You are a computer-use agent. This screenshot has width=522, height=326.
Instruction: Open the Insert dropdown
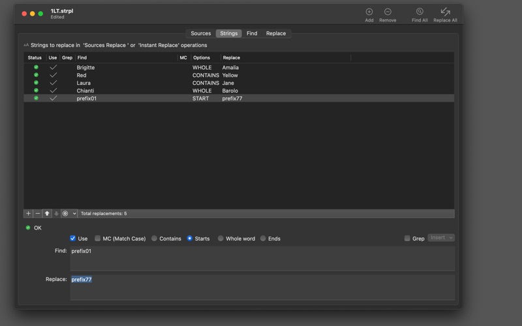click(x=441, y=237)
